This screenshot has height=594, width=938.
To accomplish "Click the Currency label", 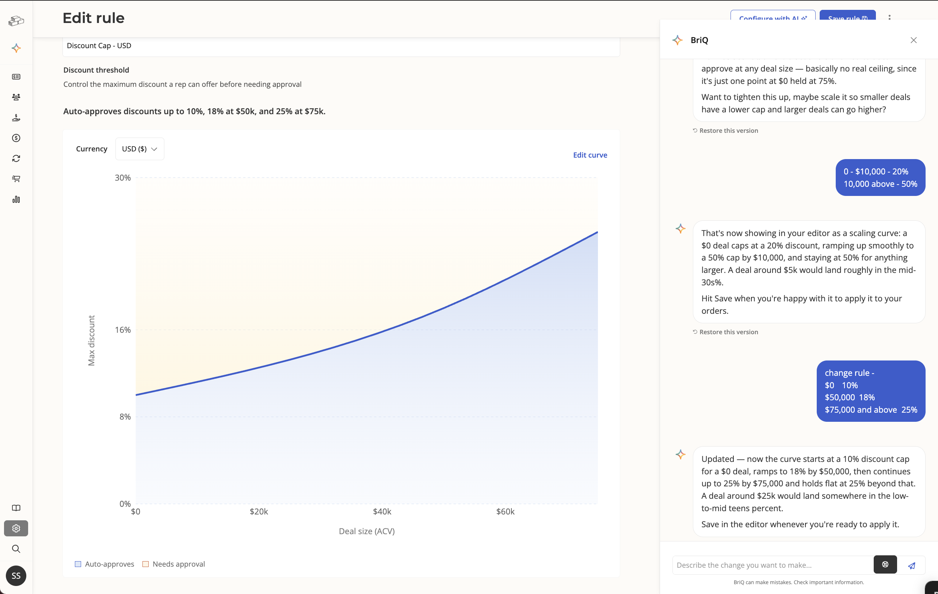I will click(x=92, y=149).
